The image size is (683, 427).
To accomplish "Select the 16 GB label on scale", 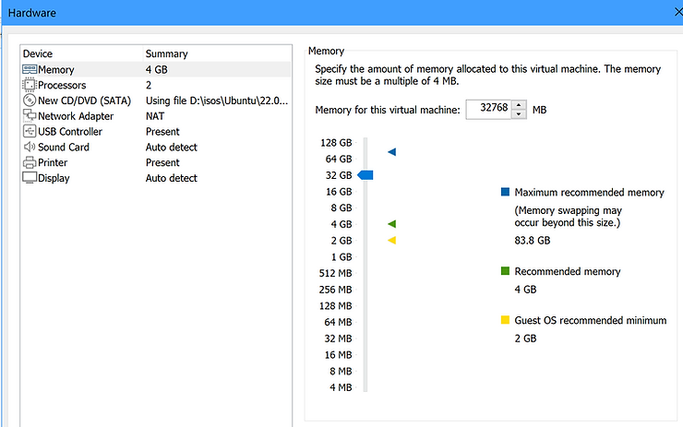I will pyautogui.click(x=339, y=192).
